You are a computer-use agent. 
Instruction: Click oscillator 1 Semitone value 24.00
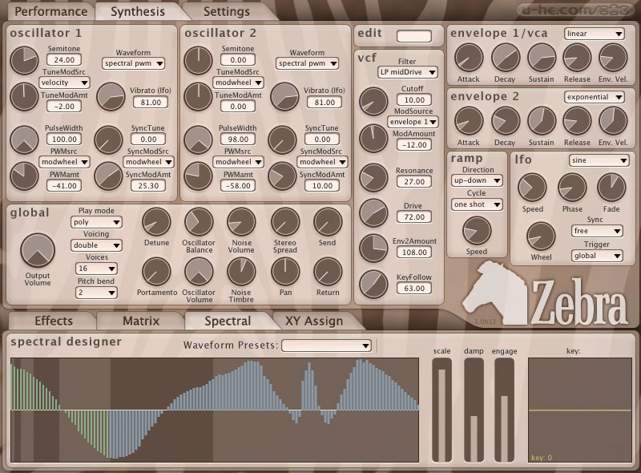click(64, 60)
